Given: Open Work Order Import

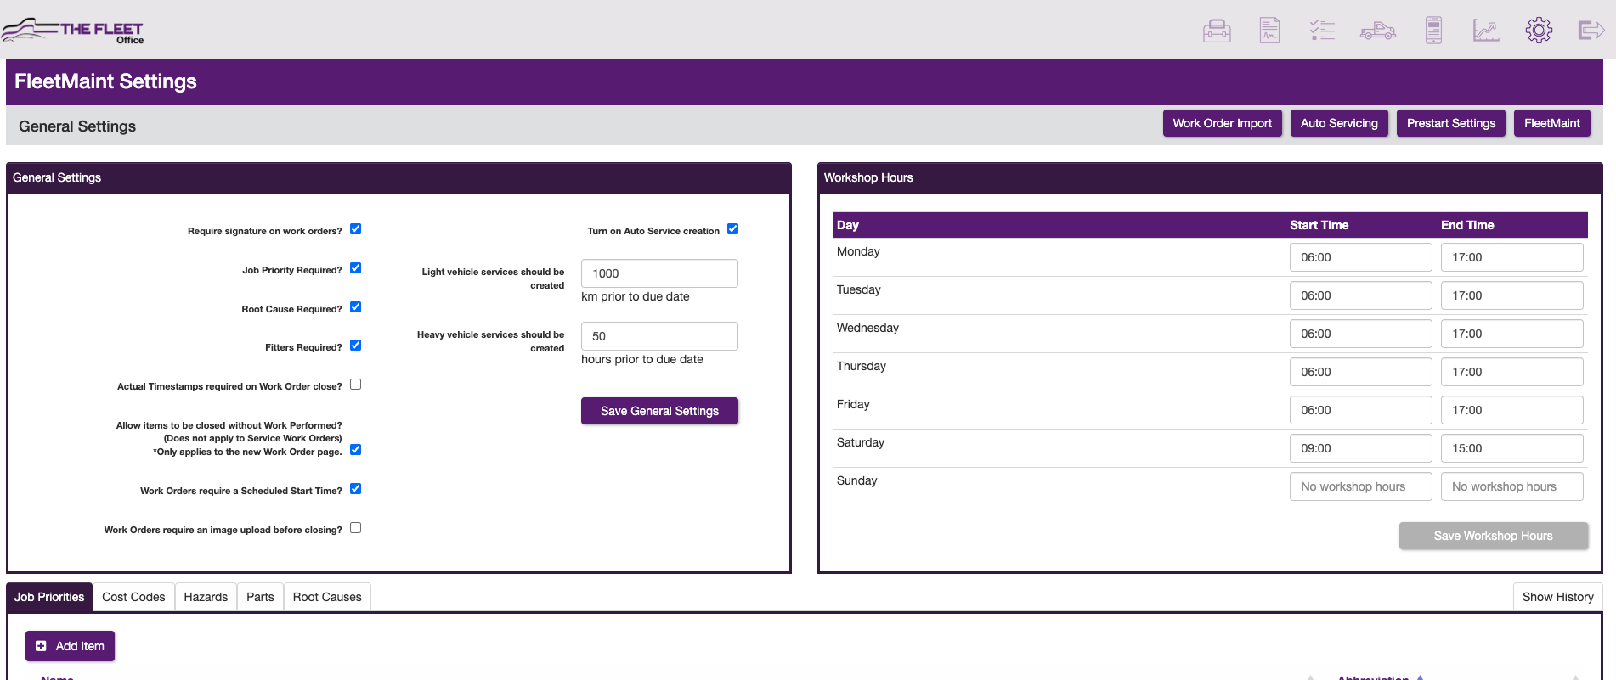Looking at the screenshot, I should click(x=1222, y=123).
